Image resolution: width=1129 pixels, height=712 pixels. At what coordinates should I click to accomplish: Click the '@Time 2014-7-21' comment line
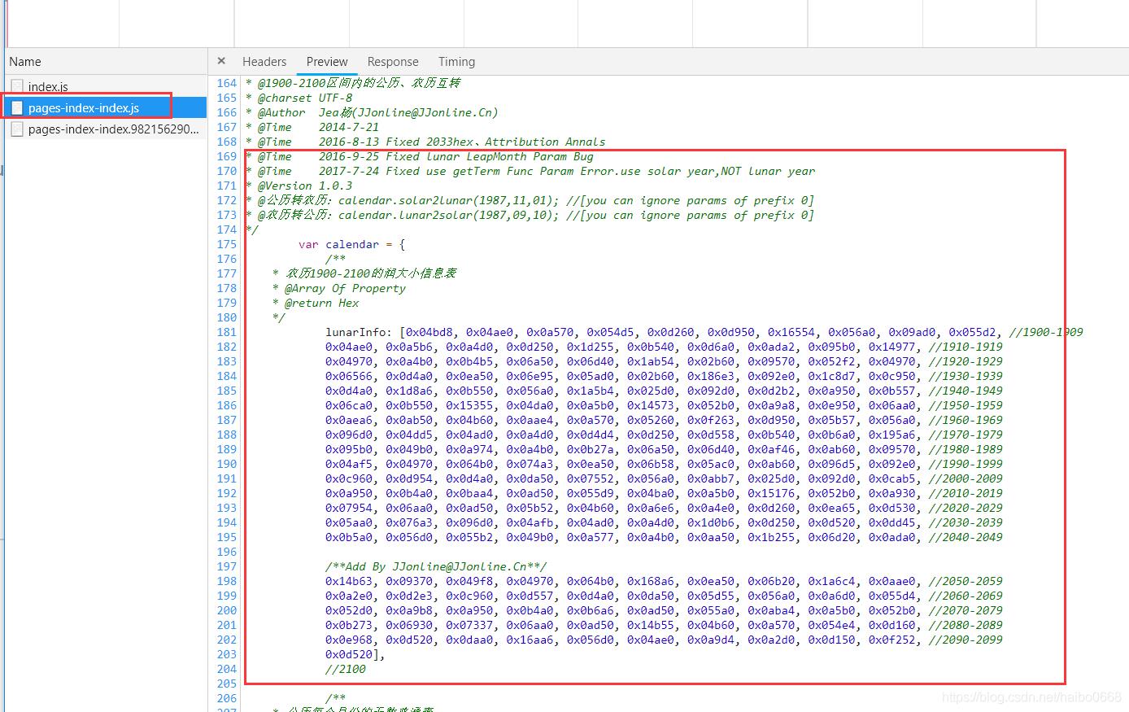tap(312, 127)
